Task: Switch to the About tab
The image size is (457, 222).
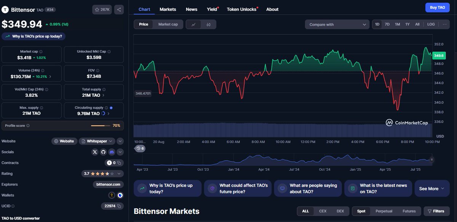Action: coord(272,9)
